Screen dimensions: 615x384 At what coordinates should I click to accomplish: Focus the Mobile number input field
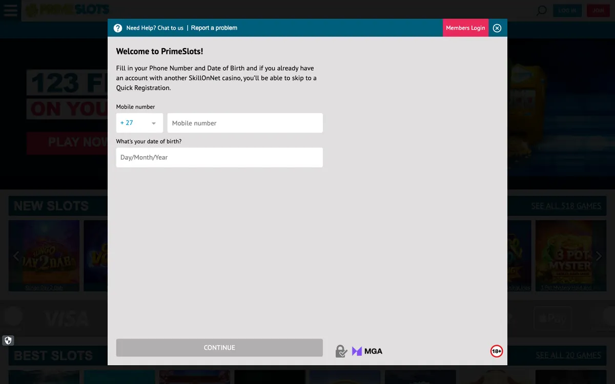coord(245,123)
